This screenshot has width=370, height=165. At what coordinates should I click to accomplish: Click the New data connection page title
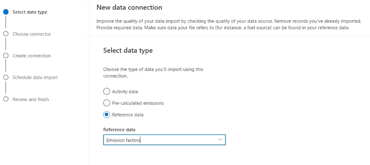[x=129, y=7]
